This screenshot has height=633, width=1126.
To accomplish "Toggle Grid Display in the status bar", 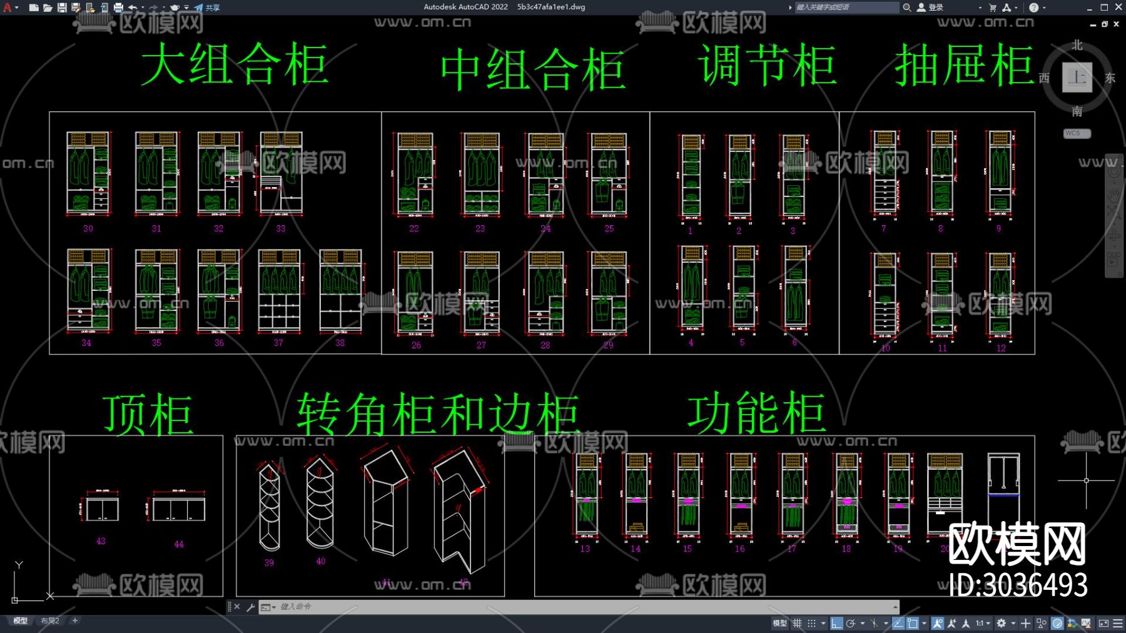I will coord(798,623).
